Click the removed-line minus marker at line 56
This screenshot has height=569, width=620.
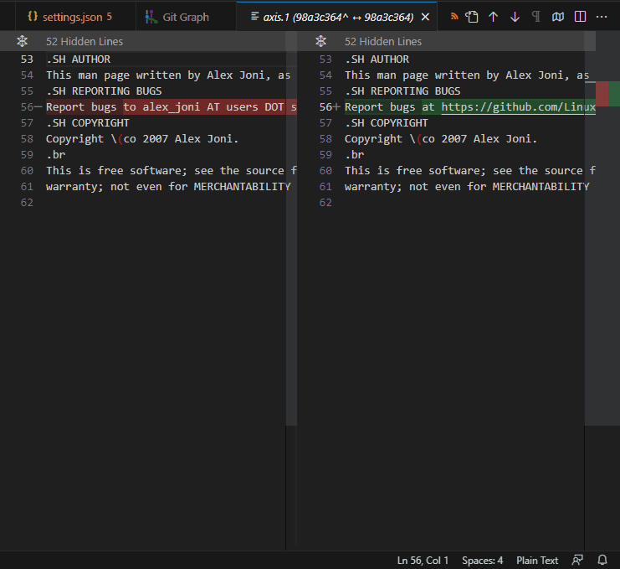(x=38, y=107)
